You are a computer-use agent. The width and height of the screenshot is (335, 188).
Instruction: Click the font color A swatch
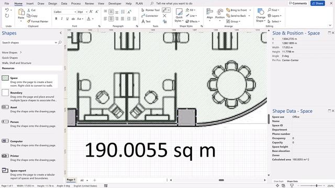pos(88,19)
